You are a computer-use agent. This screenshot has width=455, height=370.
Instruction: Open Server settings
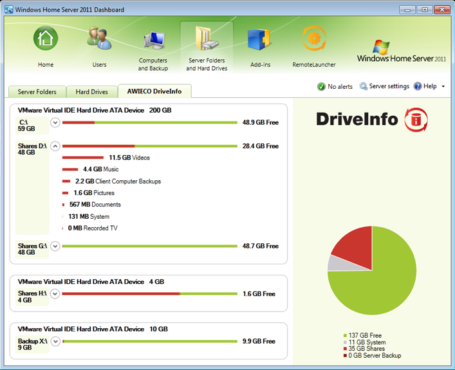[x=384, y=86]
